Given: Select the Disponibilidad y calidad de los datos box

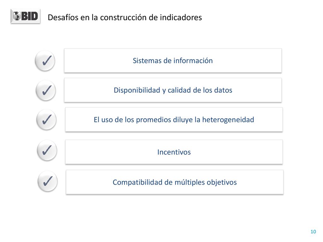Looking at the screenshot, I should click(173, 90).
